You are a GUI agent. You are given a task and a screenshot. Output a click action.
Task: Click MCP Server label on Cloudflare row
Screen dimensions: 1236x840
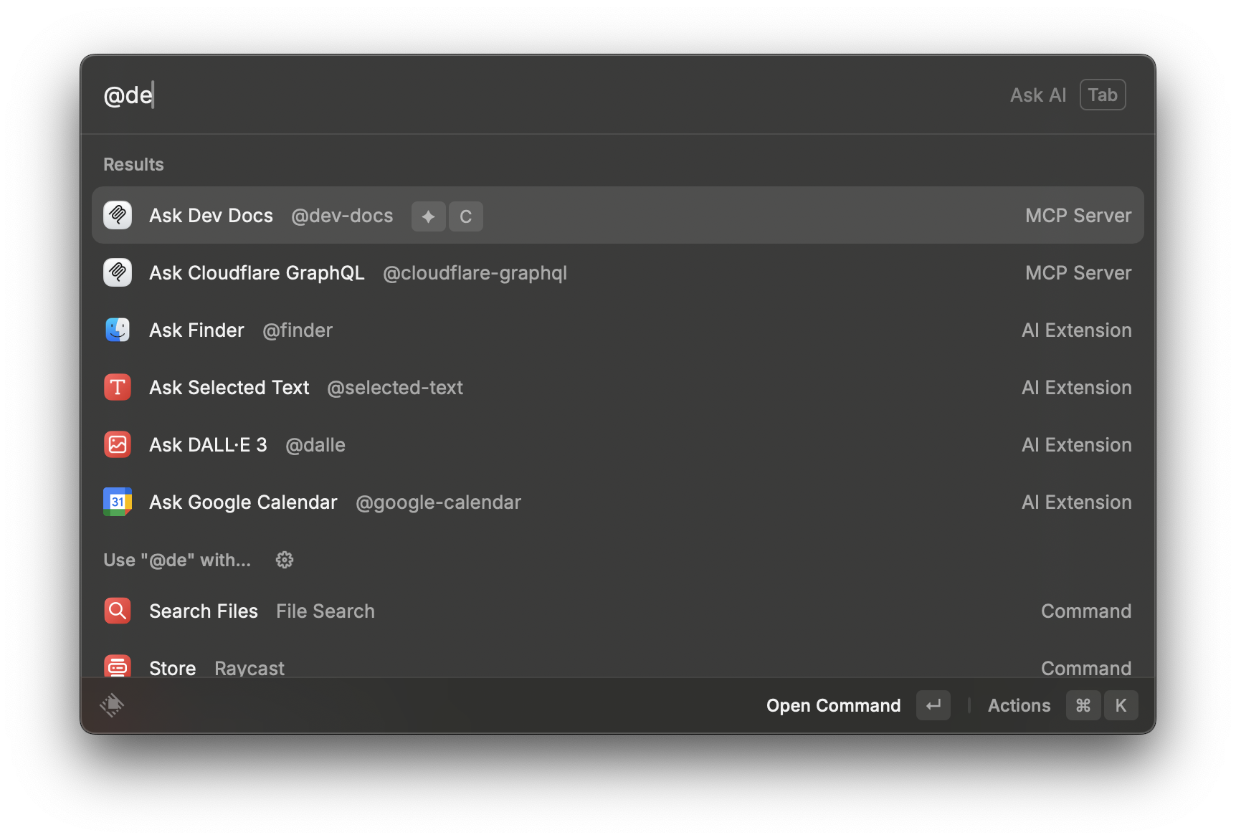click(x=1078, y=273)
